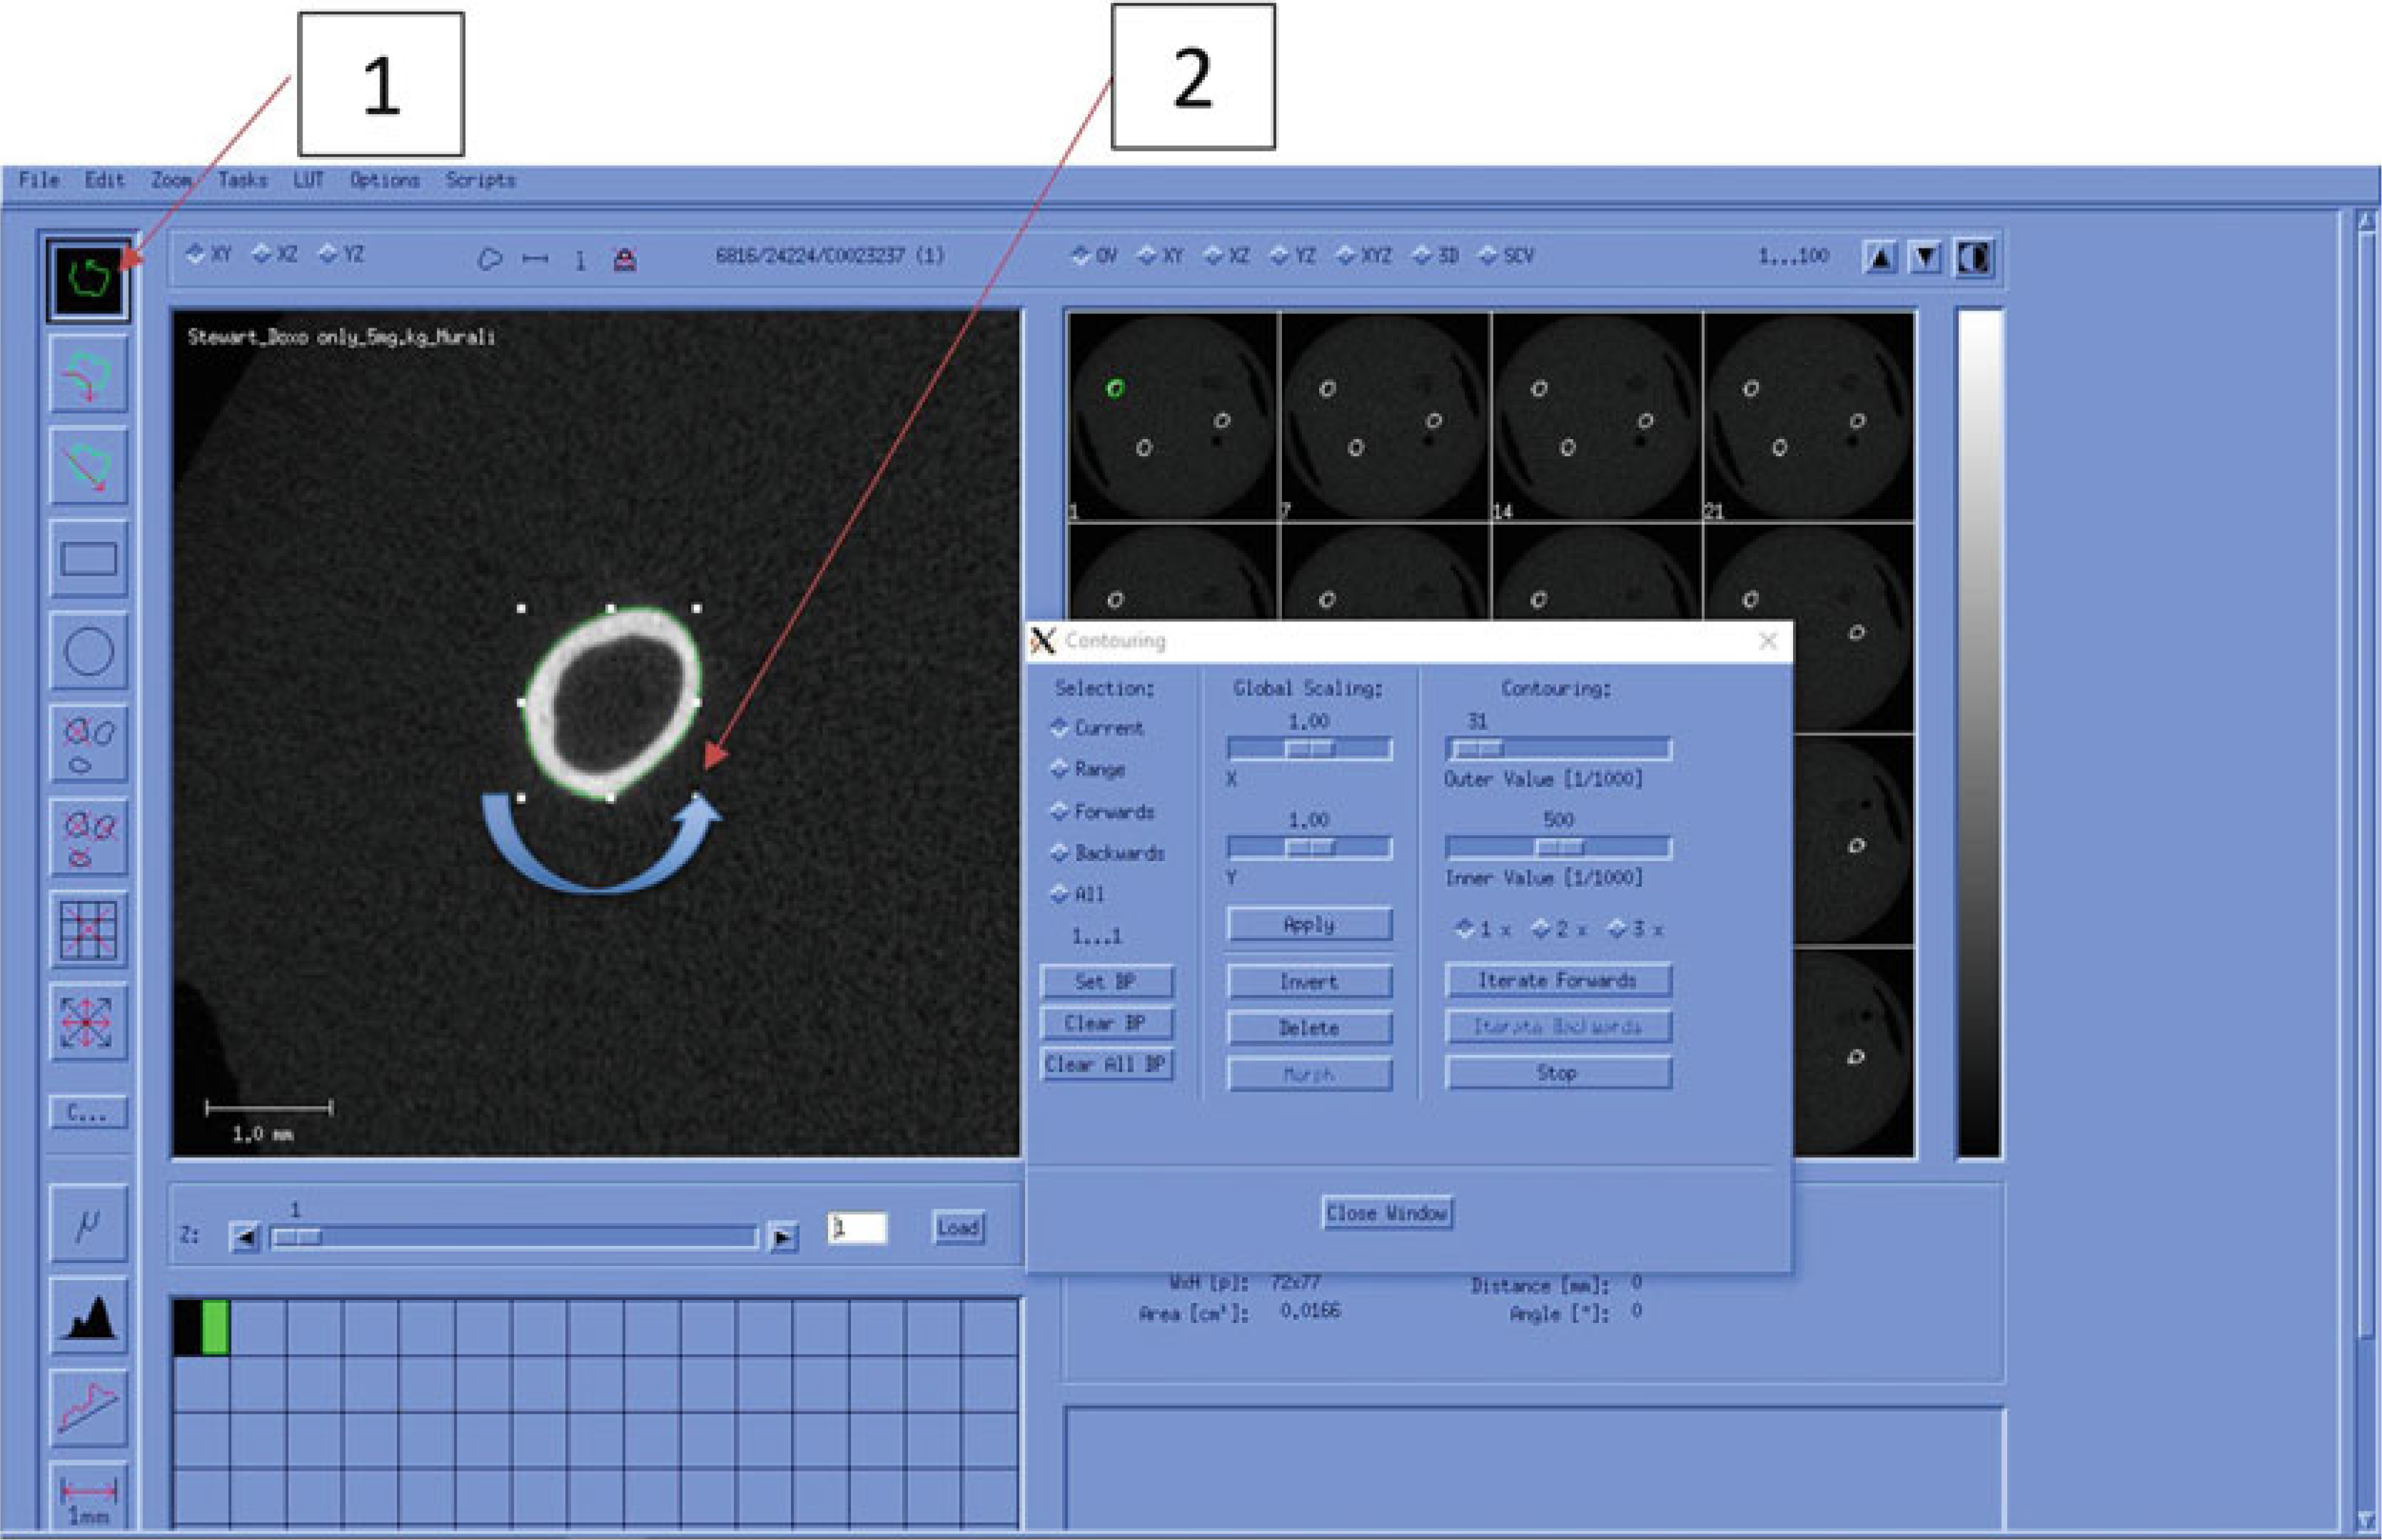
Task: Click the Inner Value contouring slider
Action: point(1558,848)
